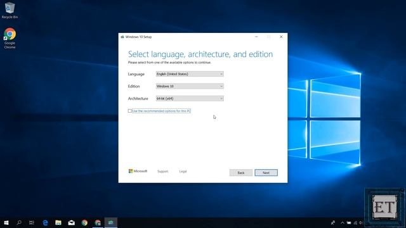Click the 'Edition' field label

(134, 86)
